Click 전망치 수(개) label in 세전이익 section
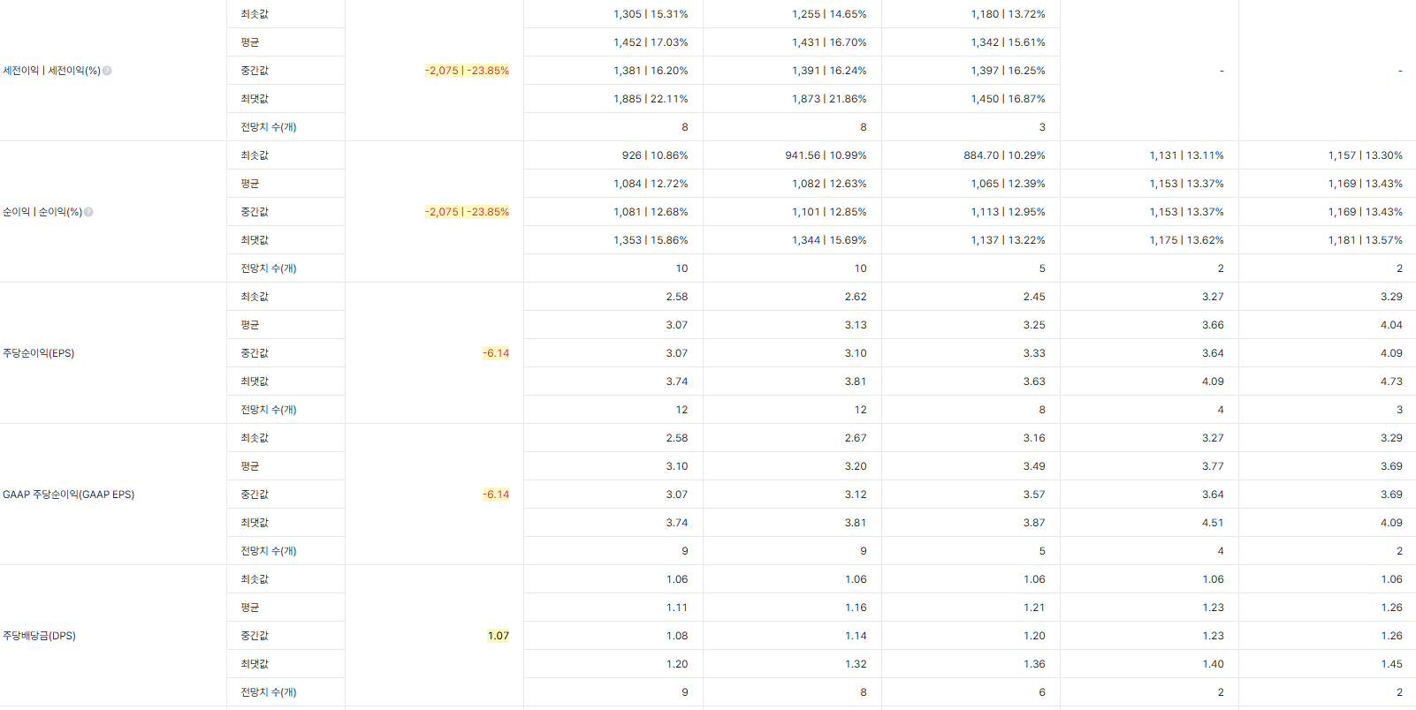The width and height of the screenshot is (1416, 710). coord(269,127)
